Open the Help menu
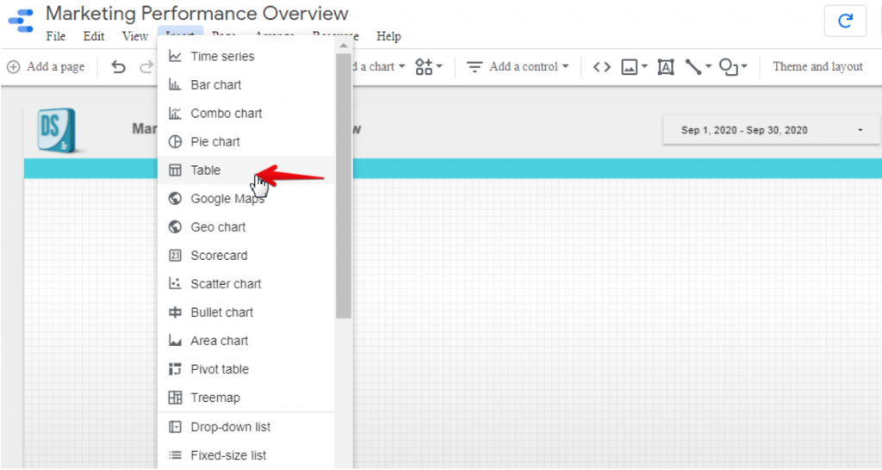 (388, 36)
